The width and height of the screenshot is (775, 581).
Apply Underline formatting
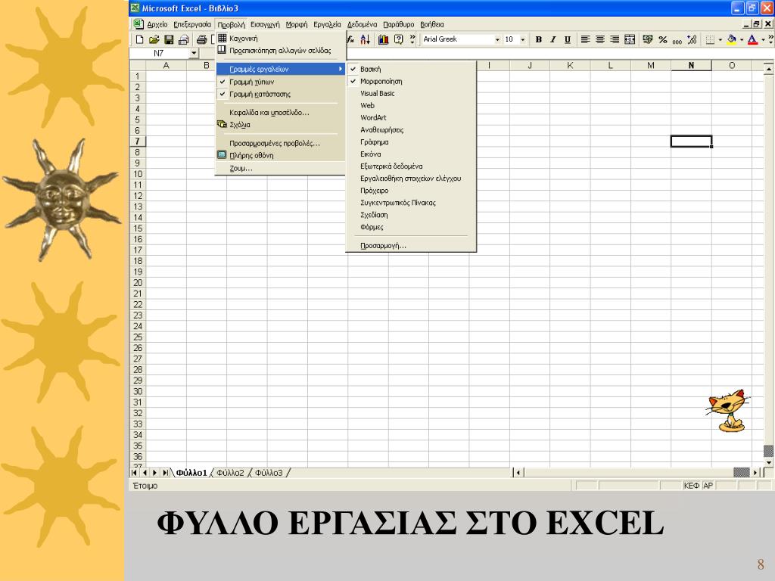(568, 39)
